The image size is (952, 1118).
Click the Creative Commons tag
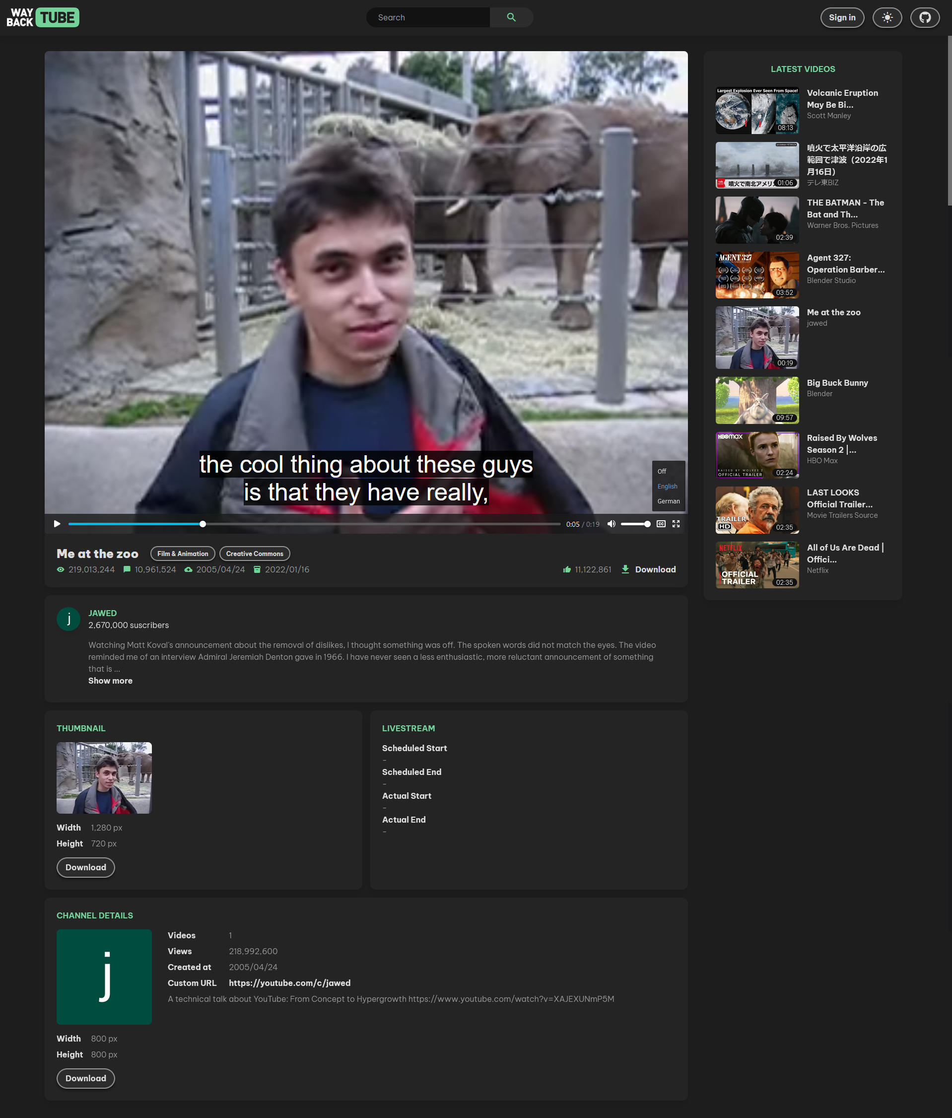click(x=255, y=554)
